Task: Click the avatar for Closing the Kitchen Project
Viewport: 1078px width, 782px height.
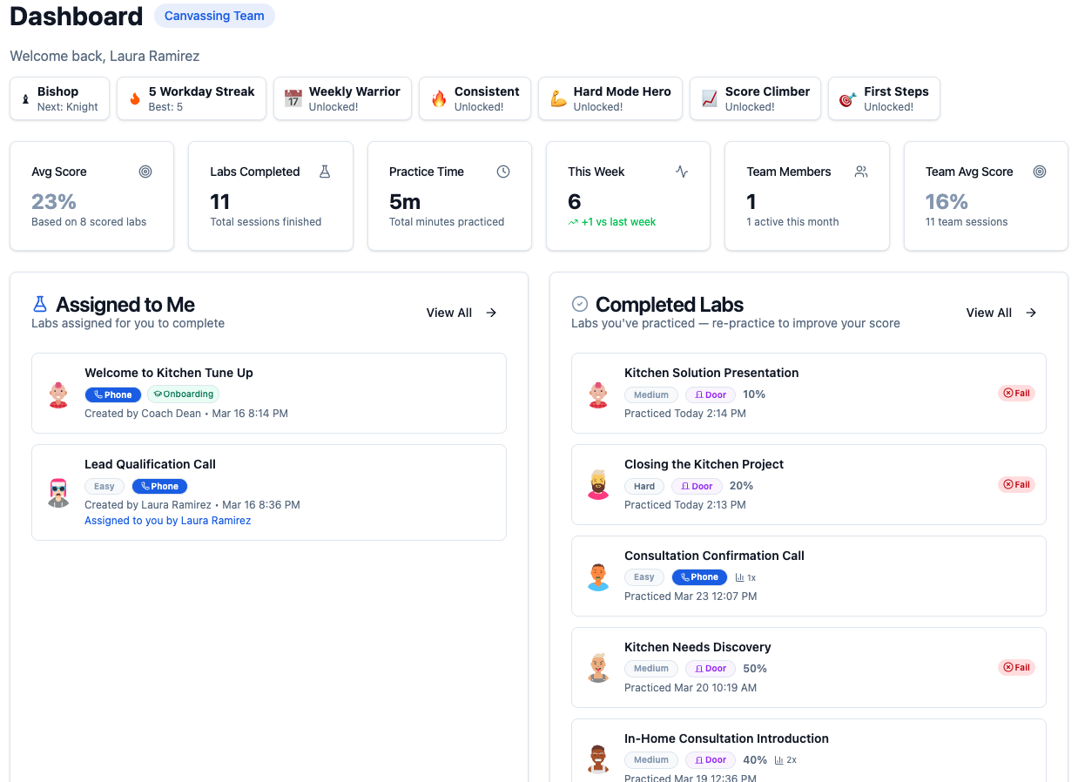Action: (x=598, y=485)
